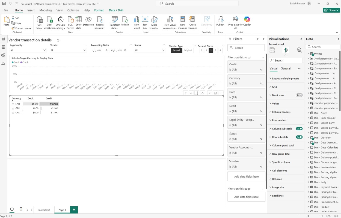Turn off Column subtotals toggle
Screen dimensions: 341x218
tap(299, 129)
